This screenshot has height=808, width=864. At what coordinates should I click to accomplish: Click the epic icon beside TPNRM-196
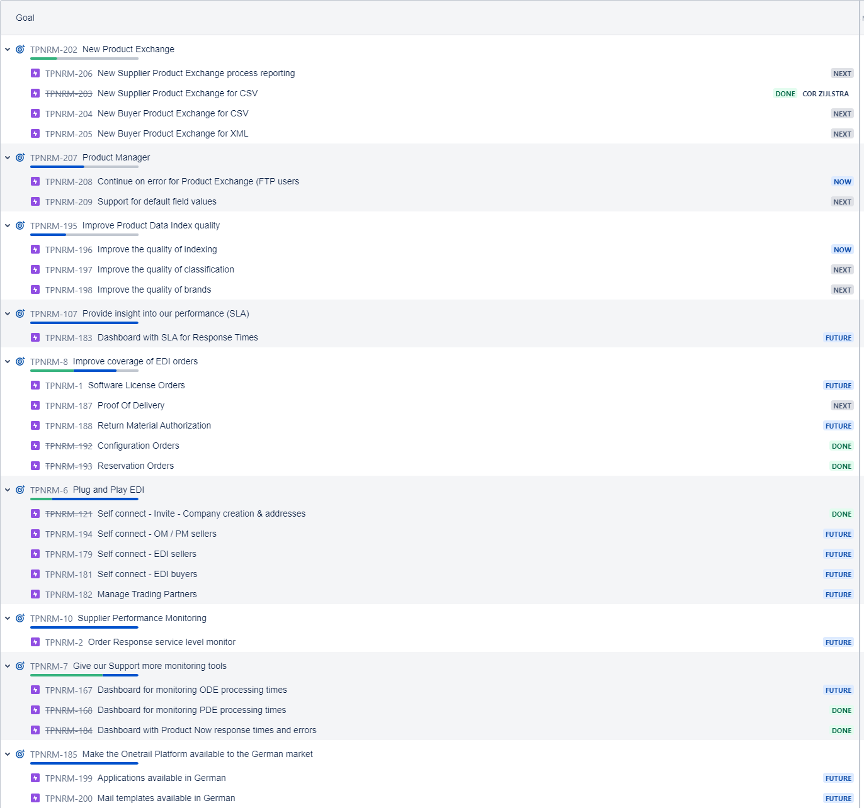point(35,250)
